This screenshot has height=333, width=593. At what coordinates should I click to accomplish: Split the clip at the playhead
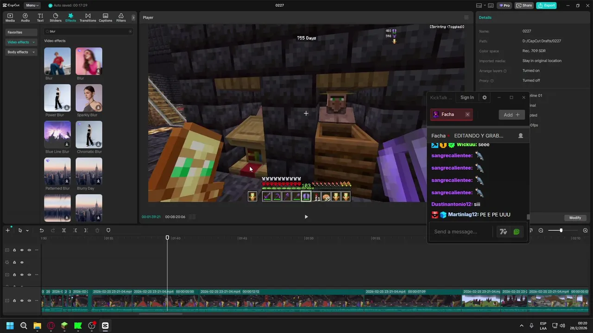[63, 230]
